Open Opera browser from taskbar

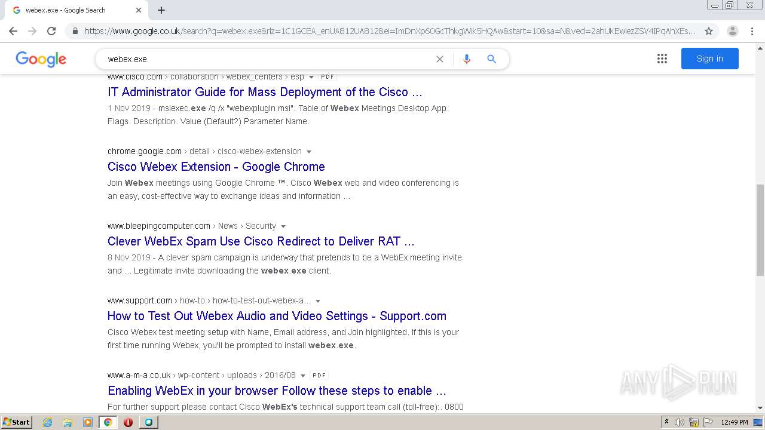(x=128, y=422)
